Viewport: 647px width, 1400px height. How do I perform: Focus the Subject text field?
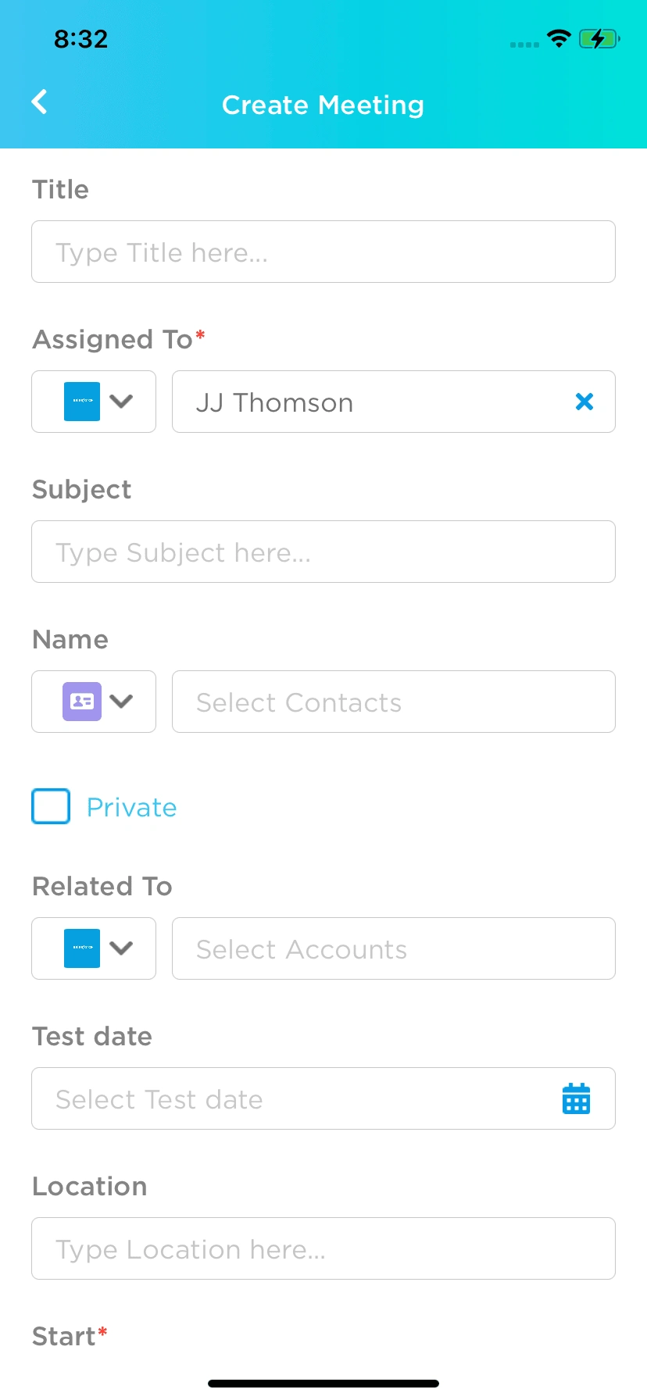tap(323, 552)
